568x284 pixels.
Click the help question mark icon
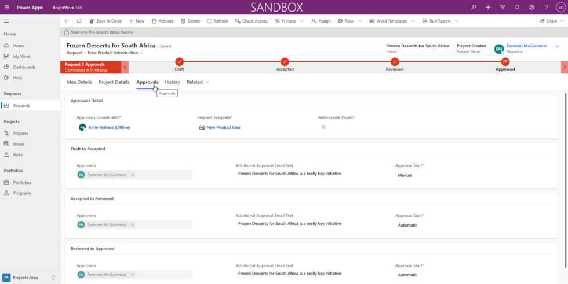click(546, 7)
